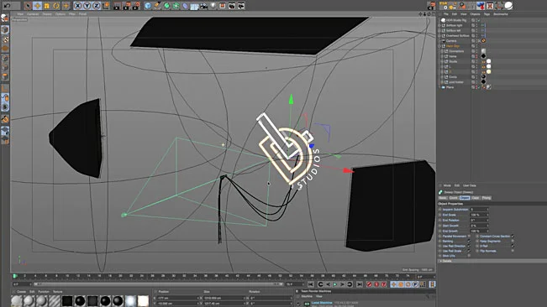Click the Enable Snap magnet icon
This screenshot has height=307, width=547.
[x=5, y=119]
